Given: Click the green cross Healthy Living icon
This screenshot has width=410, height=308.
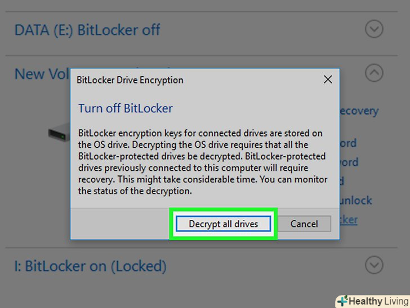Looking at the screenshot, I should point(343,301).
